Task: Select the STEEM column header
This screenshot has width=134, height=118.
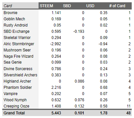Action: tap(46, 6)
